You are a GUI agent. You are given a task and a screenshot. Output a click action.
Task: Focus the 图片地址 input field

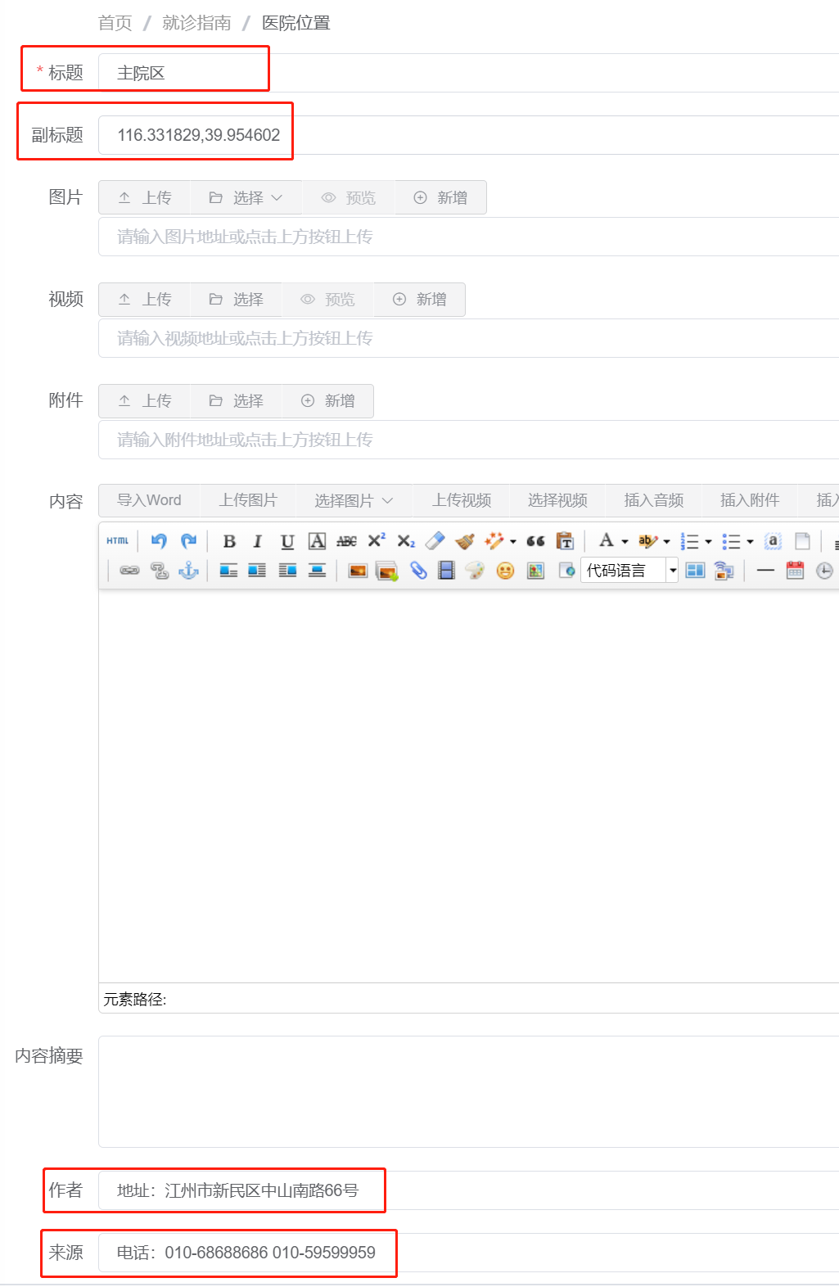[468, 237]
